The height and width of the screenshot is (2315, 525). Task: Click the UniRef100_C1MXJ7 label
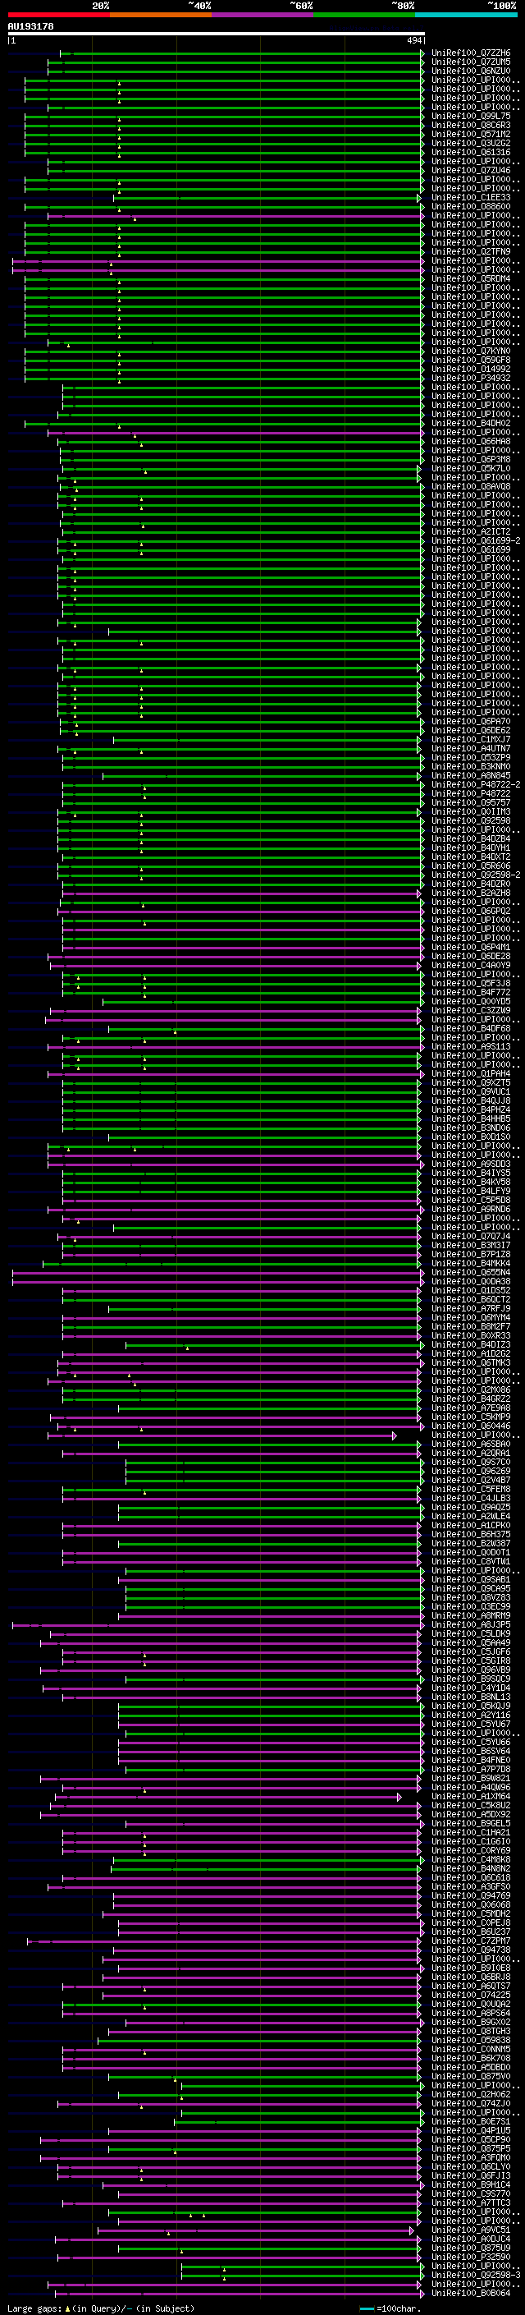(x=471, y=740)
